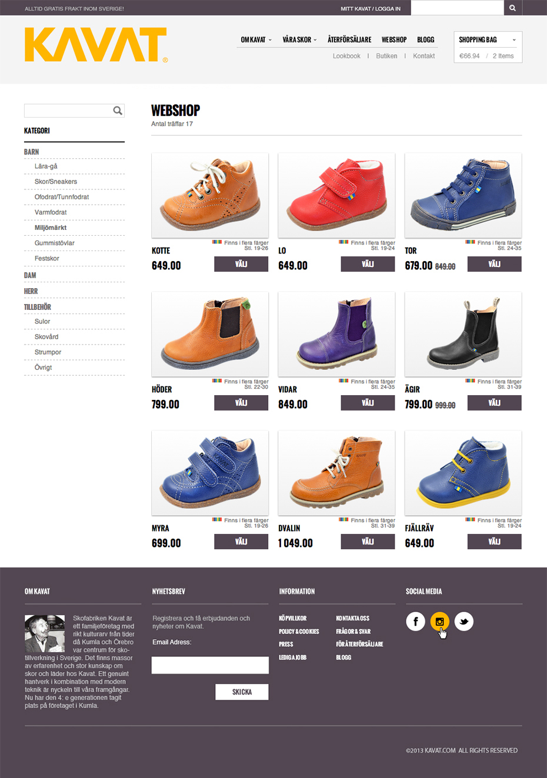Collapse the Barn category in sidebar
Viewport: 547px width, 778px height.
(32, 152)
